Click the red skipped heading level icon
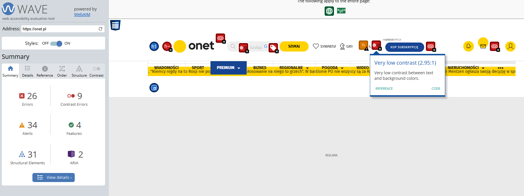 coord(167,46)
